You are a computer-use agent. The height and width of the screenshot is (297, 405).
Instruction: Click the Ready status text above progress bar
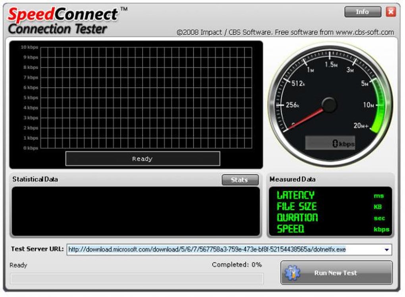[x=18, y=265]
